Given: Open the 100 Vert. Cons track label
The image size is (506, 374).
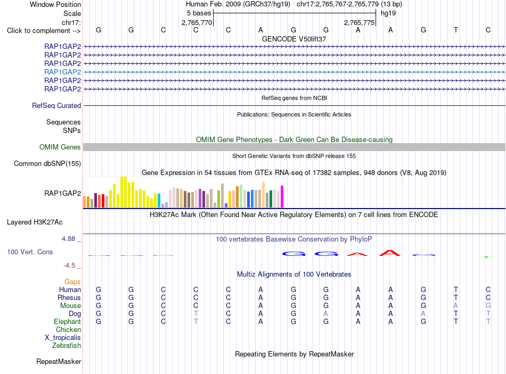Looking at the screenshot, I should (x=30, y=252).
